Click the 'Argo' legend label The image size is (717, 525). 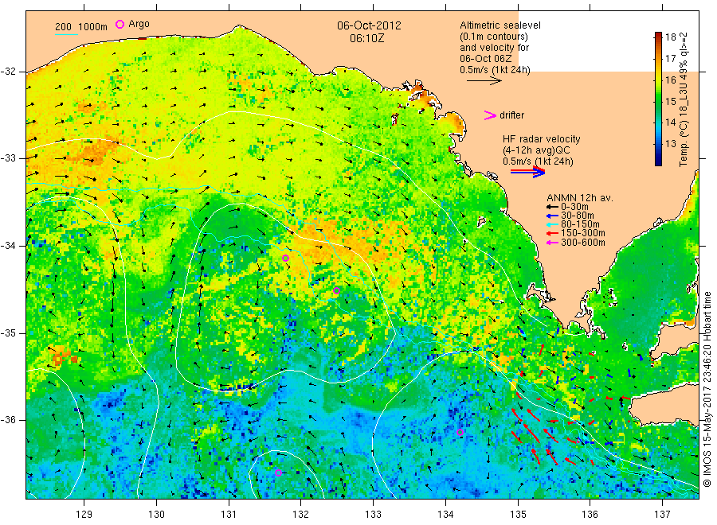(x=139, y=24)
